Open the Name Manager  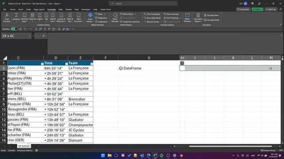click(115, 18)
